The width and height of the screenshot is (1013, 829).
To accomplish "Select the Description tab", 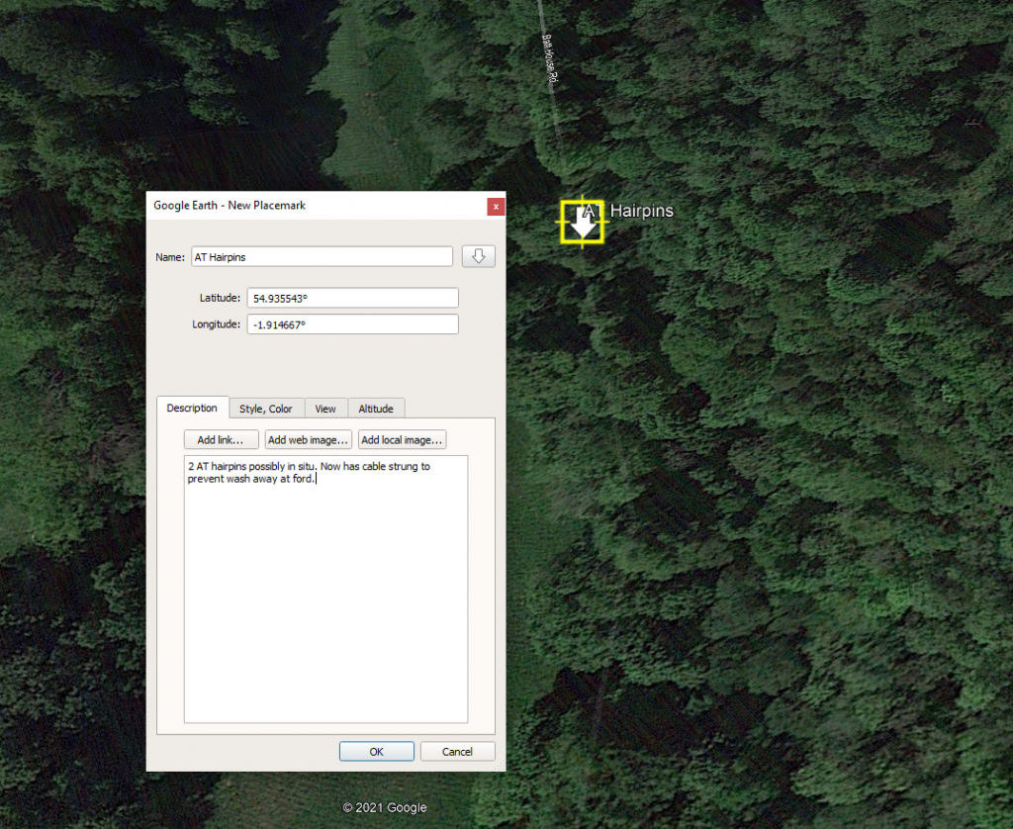I will click(x=192, y=409).
